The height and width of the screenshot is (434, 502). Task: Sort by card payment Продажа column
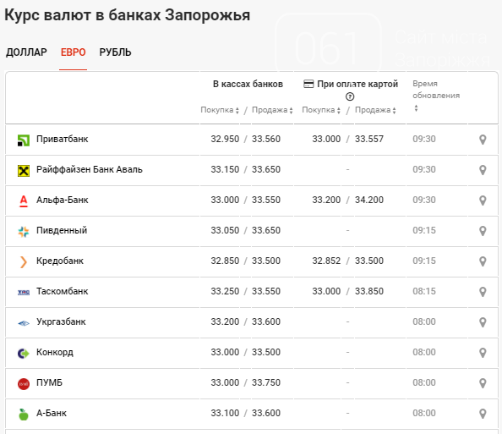click(375, 110)
